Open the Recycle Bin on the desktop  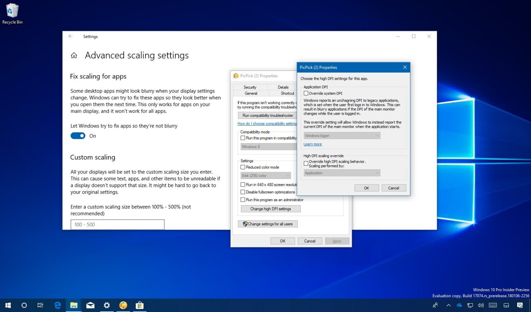click(12, 10)
